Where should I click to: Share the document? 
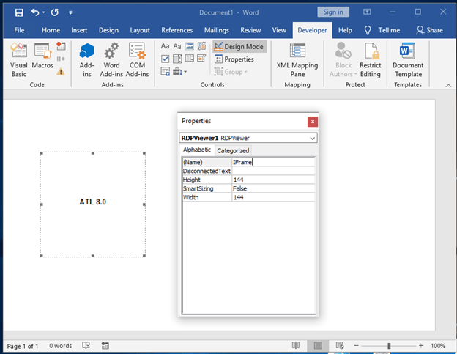click(x=430, y=30)
